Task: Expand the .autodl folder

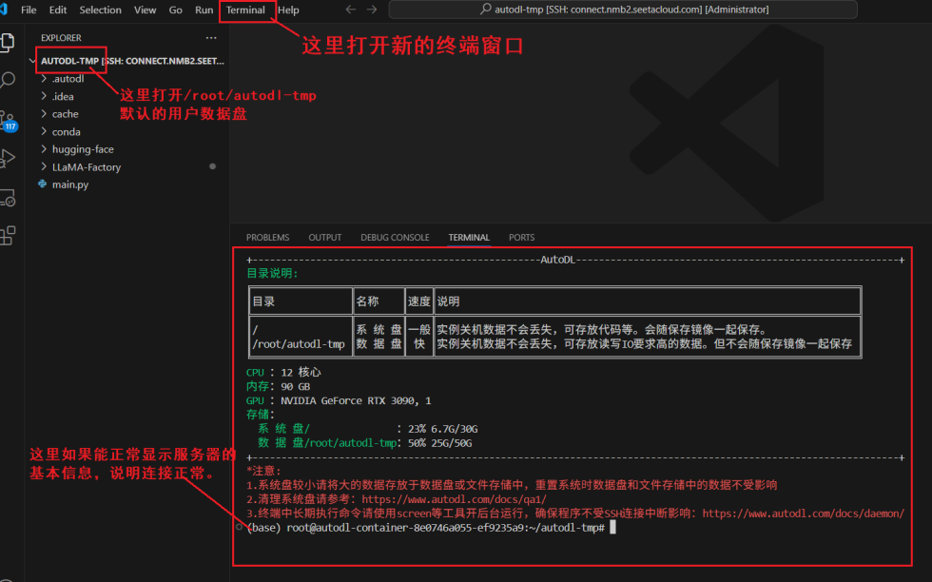Action: coord(68,79)
